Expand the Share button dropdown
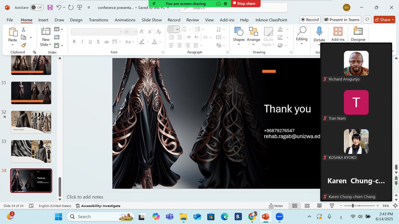399x224 pixels. [x=393, y=20]
